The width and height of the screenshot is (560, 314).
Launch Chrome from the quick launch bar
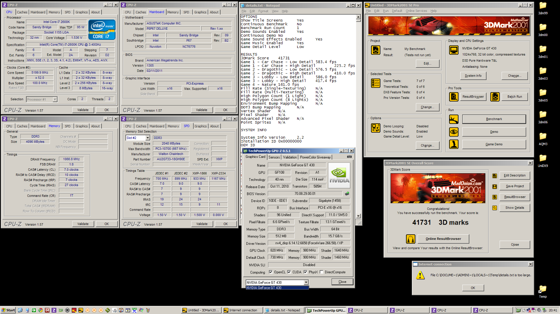pyautogui.click(x=41, y=310)
